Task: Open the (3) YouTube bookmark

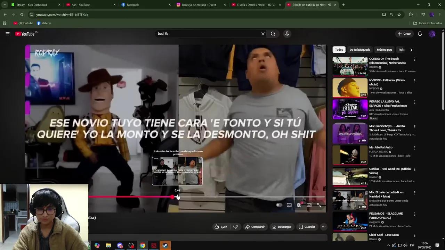Action: [23, 23]
